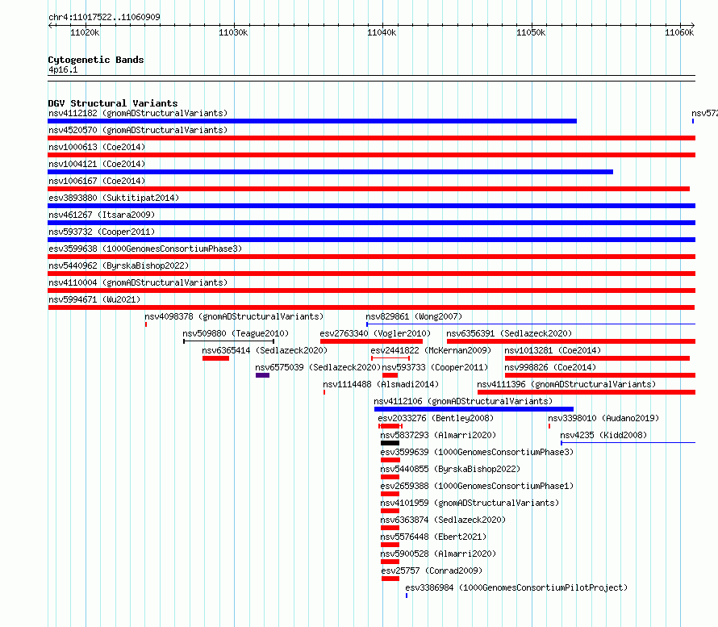Open nsv4110004 (gnomADStructuralVariants) label

click(x=138, y=282)
